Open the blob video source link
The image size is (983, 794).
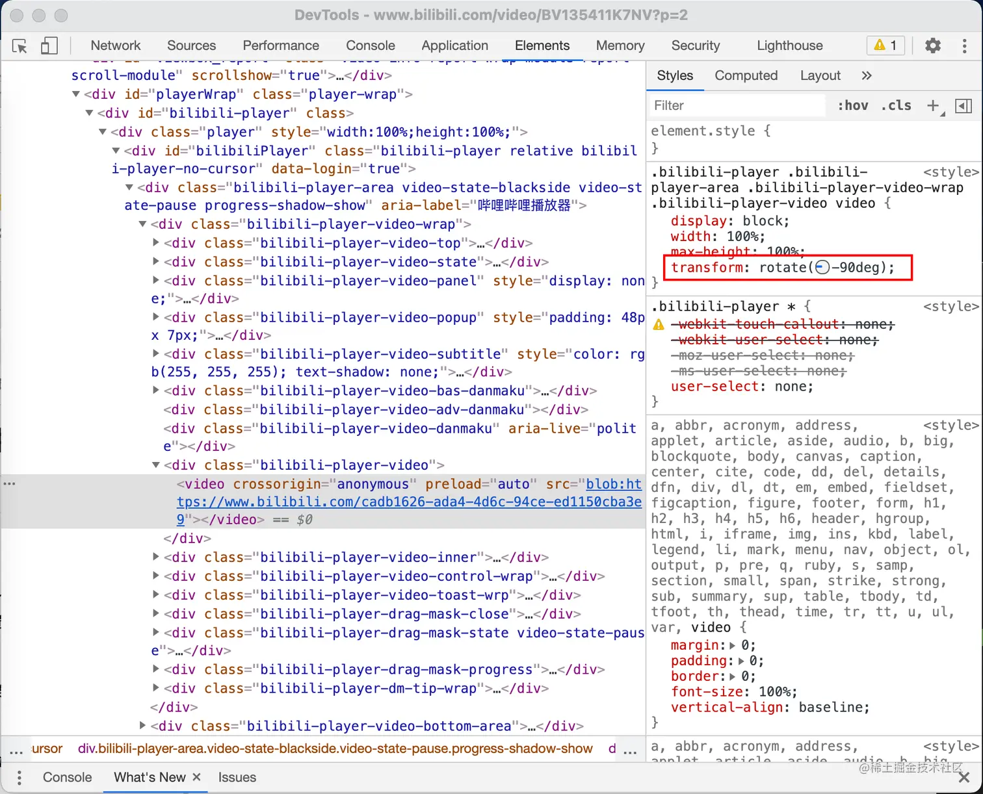click(x=409, y=502)
